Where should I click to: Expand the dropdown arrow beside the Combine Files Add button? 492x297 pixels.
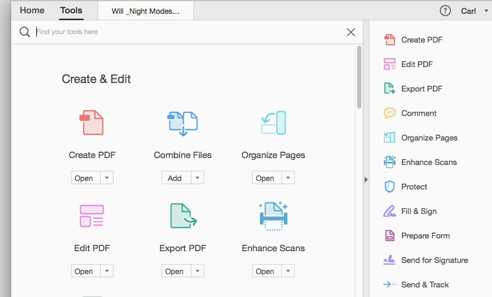coord(198,178)
